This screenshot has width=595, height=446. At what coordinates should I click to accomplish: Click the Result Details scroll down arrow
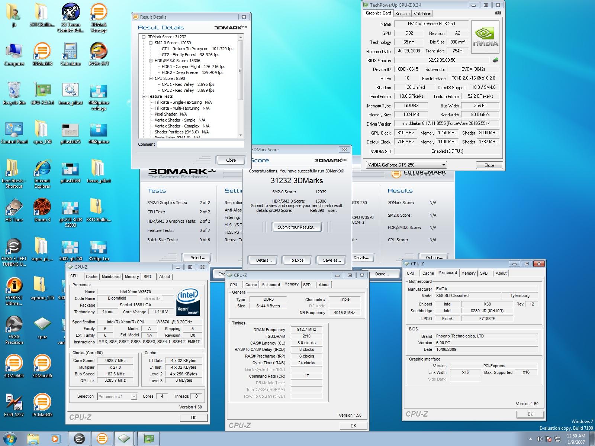(241, 135)
